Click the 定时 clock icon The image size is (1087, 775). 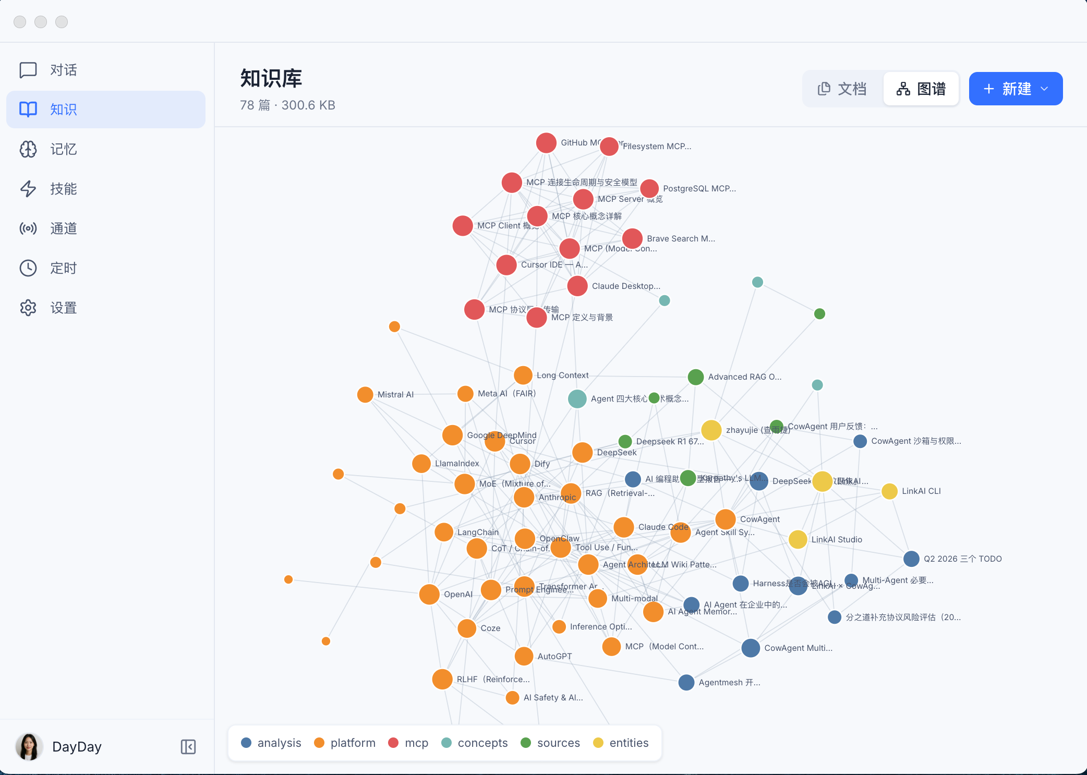tap(28, 268)
